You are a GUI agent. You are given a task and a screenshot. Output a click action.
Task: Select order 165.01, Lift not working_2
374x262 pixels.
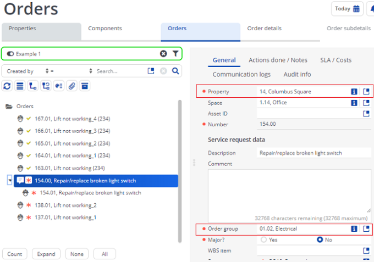pos(73,143)
